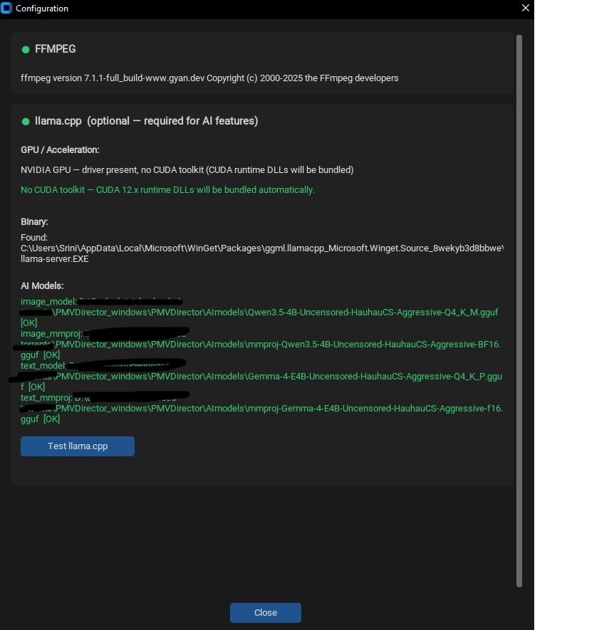This screenshot has height=630, width=614.
Task: Click the vertical scrollbar of the configuration panel
Action: [519, 311]
